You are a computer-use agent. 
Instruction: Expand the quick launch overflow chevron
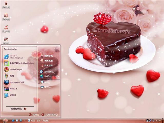tap(25, 121)
